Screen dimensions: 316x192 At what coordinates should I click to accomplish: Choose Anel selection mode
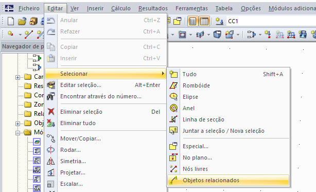[229, 108]
